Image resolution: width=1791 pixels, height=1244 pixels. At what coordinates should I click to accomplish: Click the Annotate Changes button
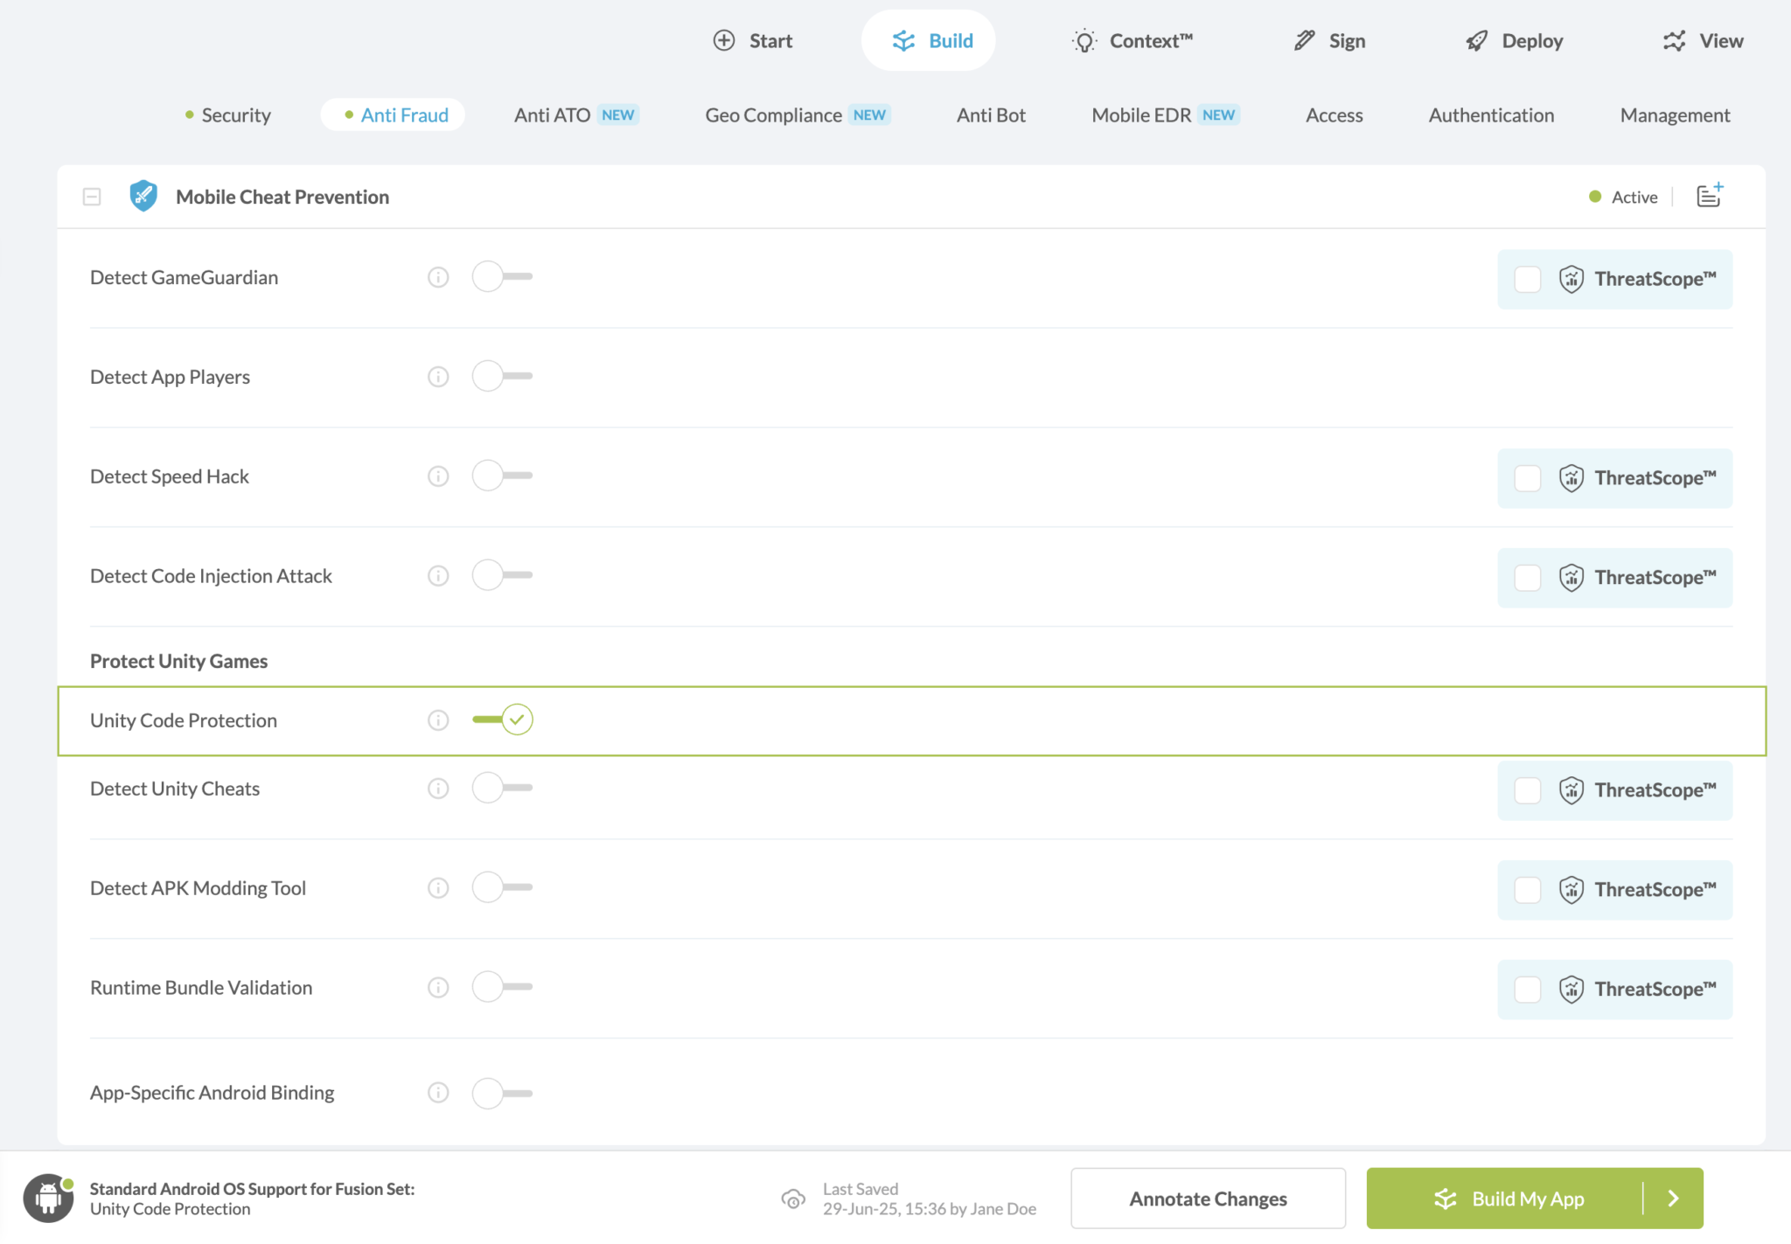coord(1208,1199)
